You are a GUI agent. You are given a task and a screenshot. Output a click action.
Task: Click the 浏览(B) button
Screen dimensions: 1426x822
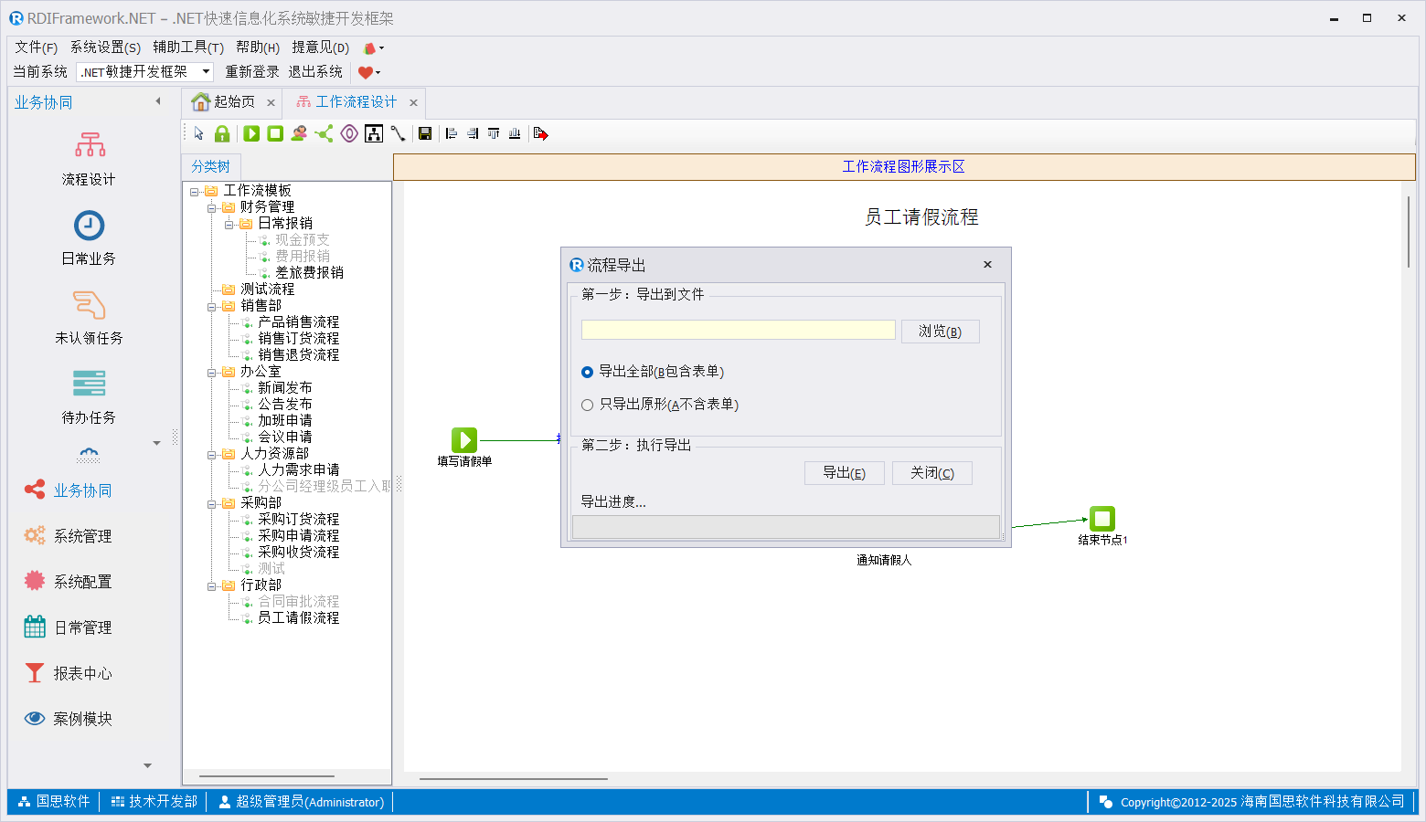pos(940,332)
